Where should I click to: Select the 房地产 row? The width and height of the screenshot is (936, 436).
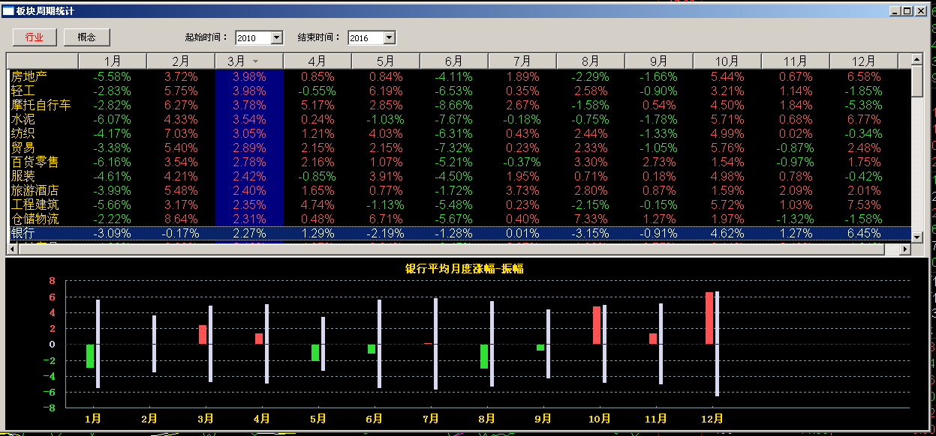click(31, 76)
